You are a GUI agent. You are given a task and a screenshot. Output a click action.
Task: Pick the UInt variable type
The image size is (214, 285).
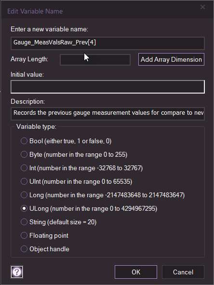pyautogui.click(x=24, y=181)
